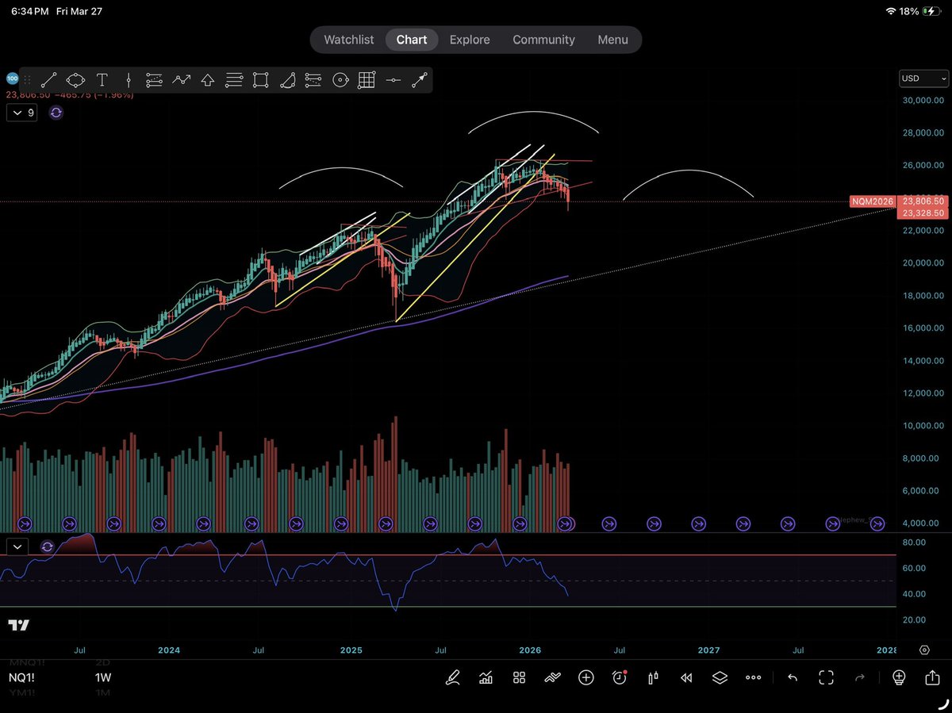952x713 pixels.
Task: Open the Indicators panel
Action: (x=486, y=677)
